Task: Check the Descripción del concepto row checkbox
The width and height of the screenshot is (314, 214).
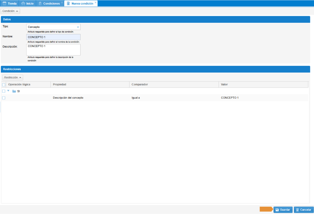Action: point(4,98)
